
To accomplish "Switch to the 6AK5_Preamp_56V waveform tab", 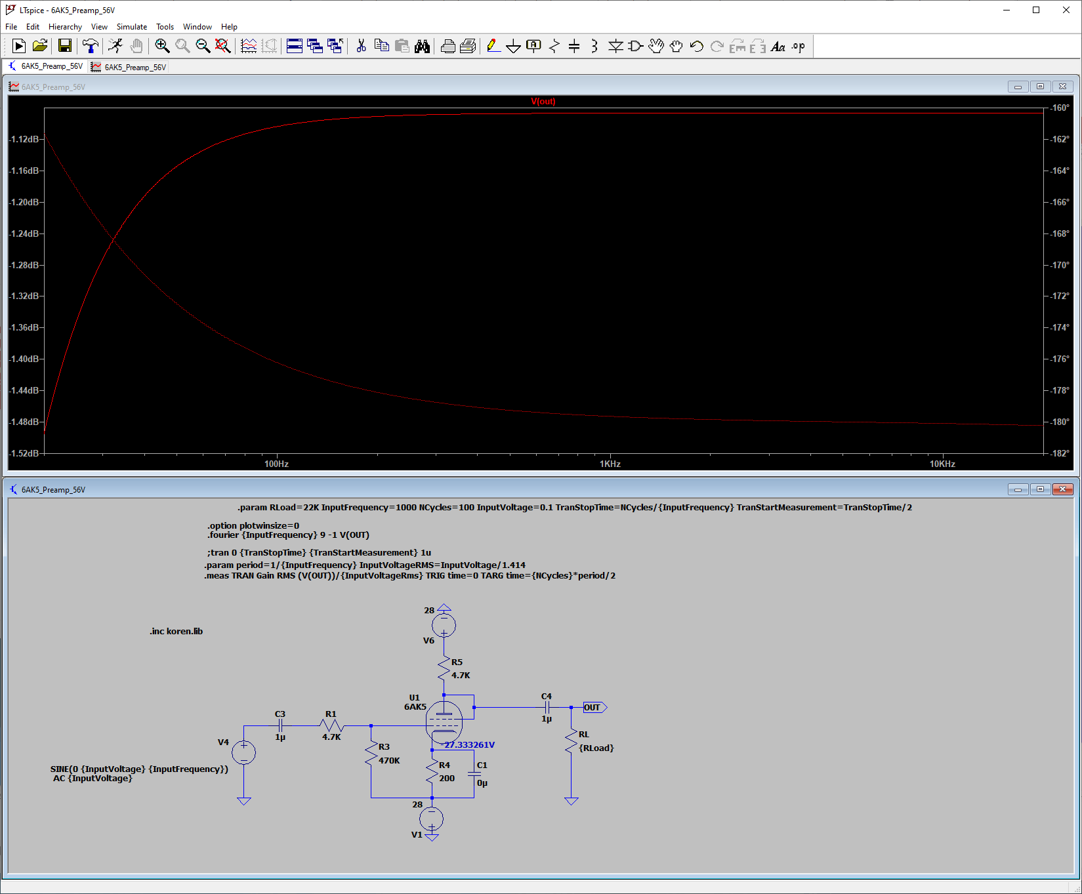I will coord(129,67).
